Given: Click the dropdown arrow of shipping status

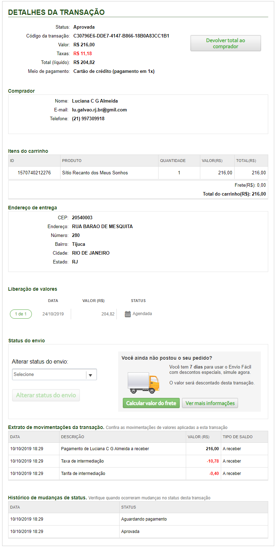Looking at the screenshot, I should [91, 375].
